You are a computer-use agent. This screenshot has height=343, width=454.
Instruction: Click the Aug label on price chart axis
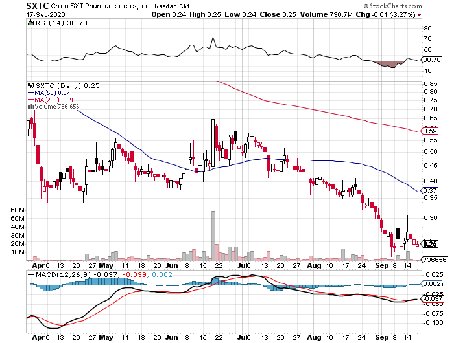314,265
